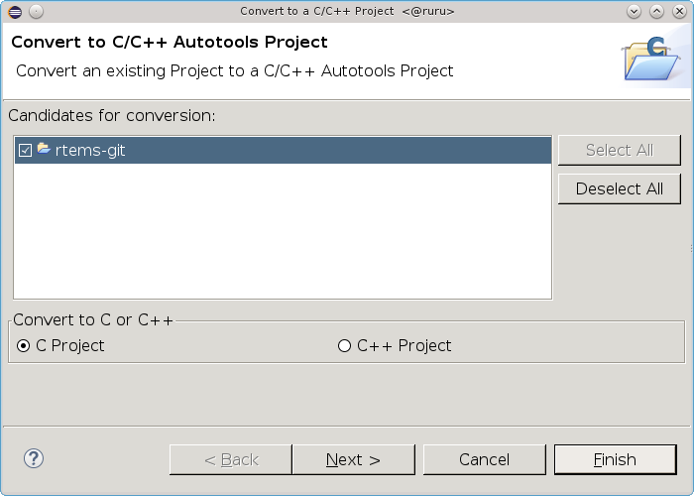Uncheck the rtems-git candidate checkbox
The height and width of the screenshot is (496, 694).
tap(25, 151)
